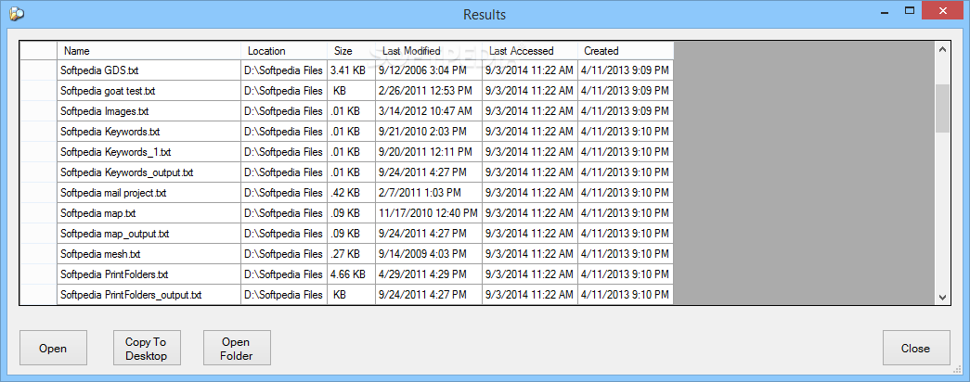Maximize the Results window
The image size is (970, 382).
910,10
